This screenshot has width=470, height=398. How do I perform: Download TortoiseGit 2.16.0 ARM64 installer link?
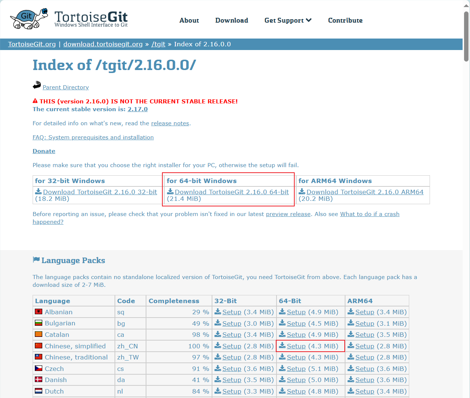click(365, 192)
